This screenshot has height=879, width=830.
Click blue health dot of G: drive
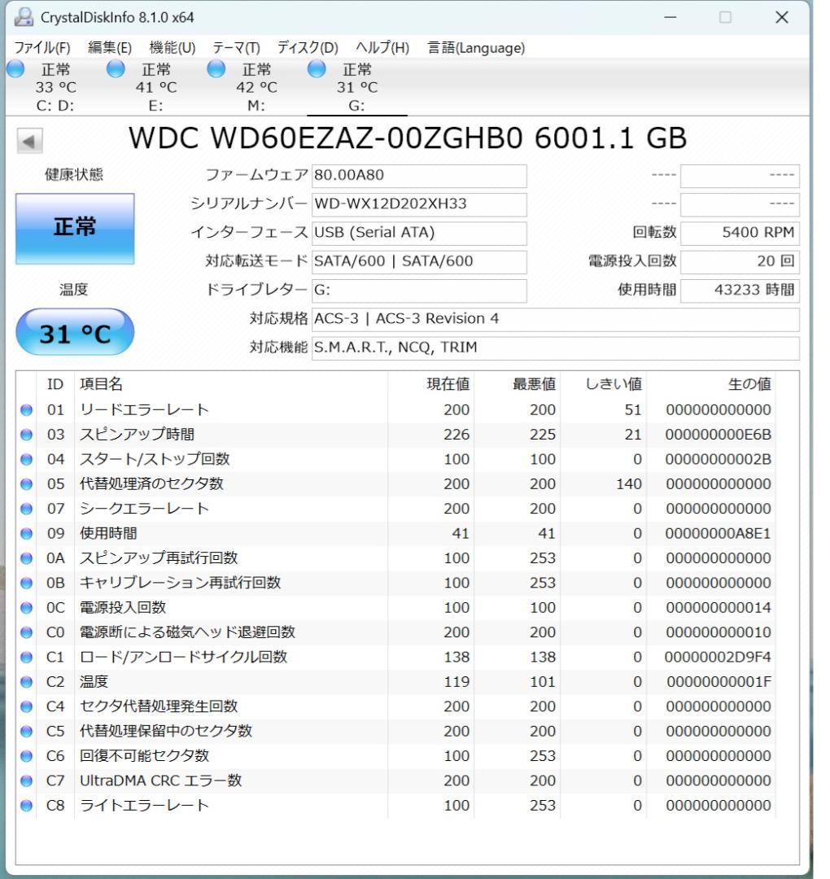click(x=317, y=69)
